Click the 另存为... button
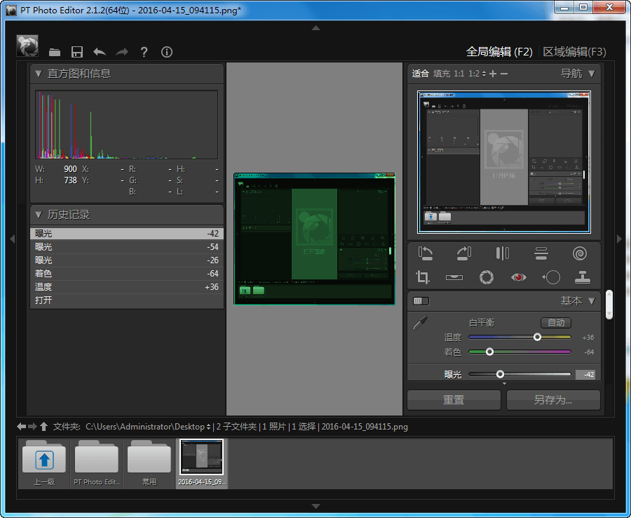Image resolution: width=631 pixels, height=518 pixels. pos(552,400)
